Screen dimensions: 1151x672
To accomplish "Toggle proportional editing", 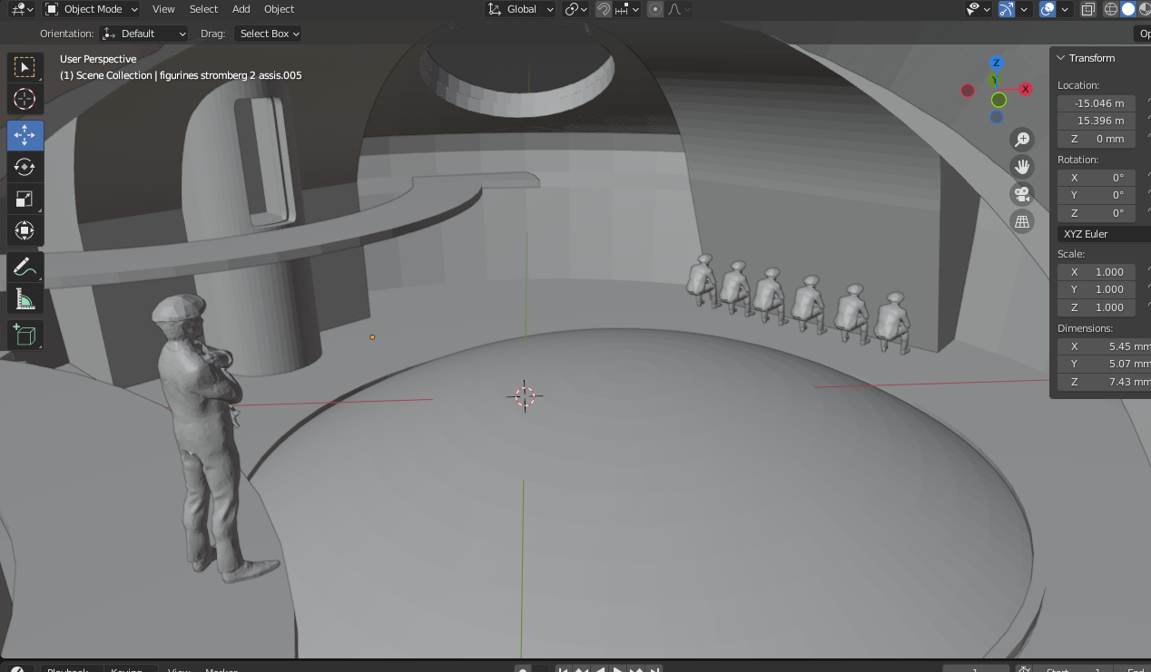I will 655,9.
